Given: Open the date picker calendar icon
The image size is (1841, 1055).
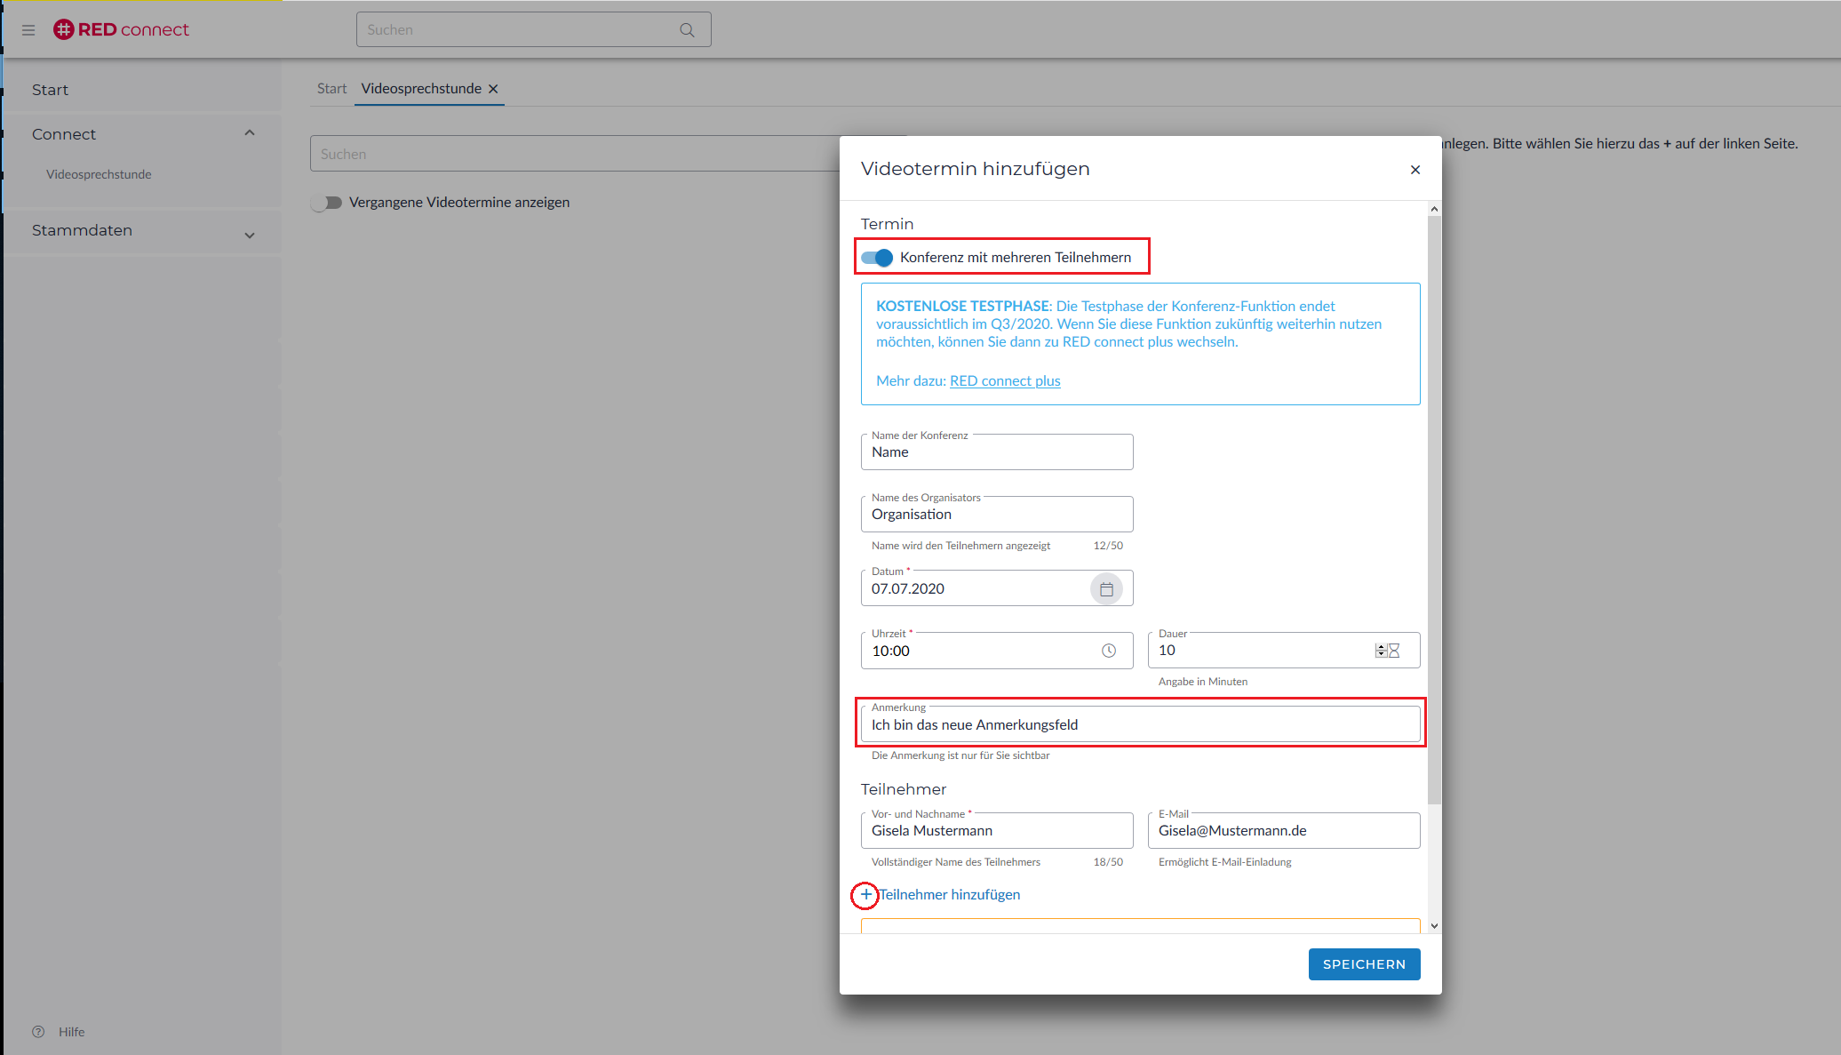Looking at the screenshot, I should [x=1106, y=589].
